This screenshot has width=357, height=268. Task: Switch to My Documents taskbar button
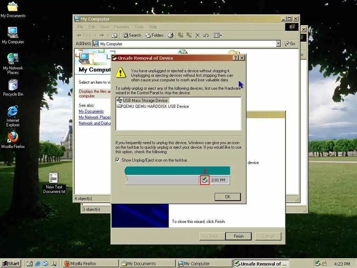[147, 264]
